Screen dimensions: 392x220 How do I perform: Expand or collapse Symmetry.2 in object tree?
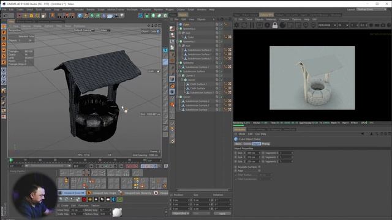178,29
